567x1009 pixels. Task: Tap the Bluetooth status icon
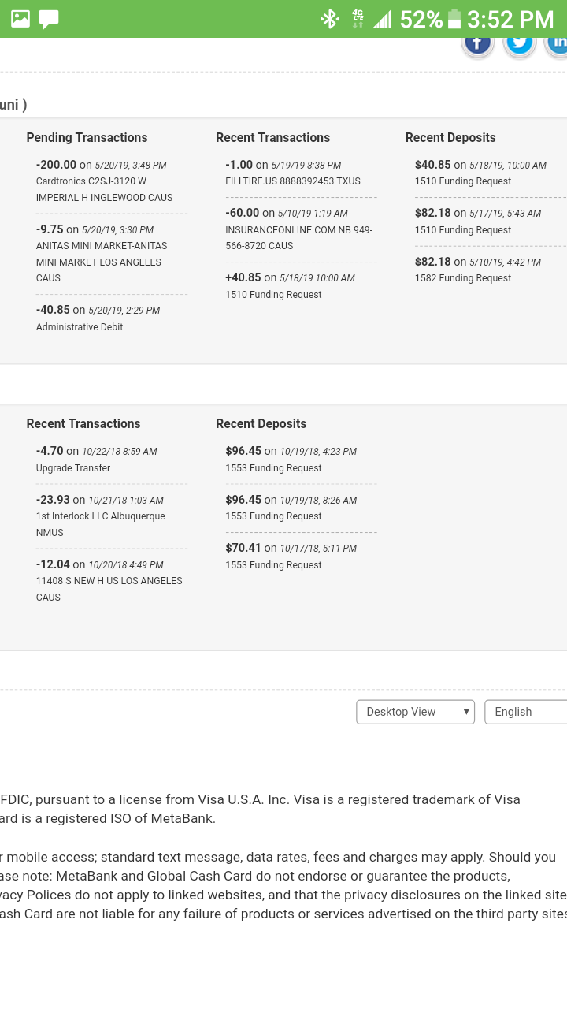pyautogui.click(x=329, y=19)
